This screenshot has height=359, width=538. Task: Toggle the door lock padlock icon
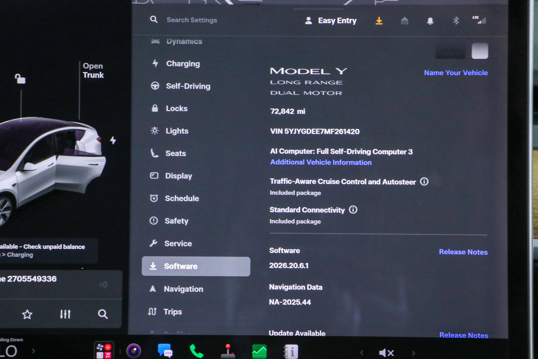[20, 79]
